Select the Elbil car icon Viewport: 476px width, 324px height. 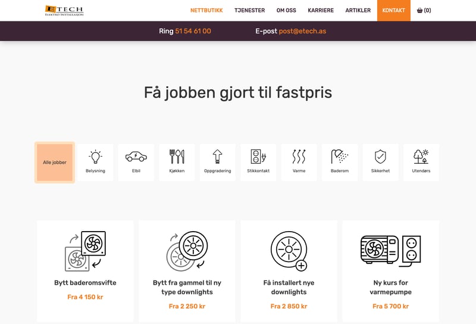point(136,157)
